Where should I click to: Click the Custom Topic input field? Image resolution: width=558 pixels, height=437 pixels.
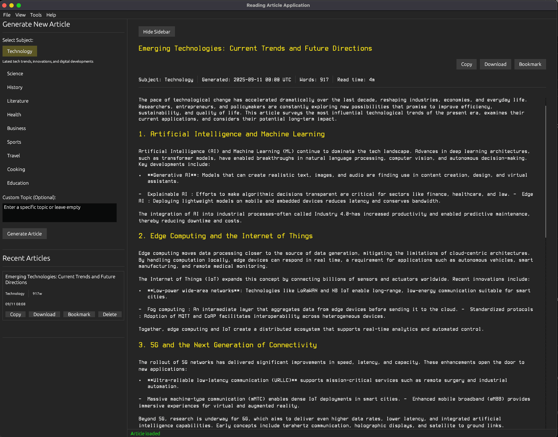click(59, 212)
